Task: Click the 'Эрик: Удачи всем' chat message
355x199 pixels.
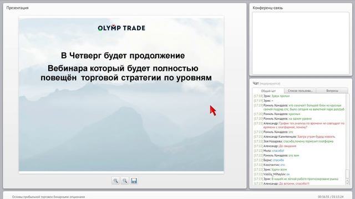Action: coord(270,170)
